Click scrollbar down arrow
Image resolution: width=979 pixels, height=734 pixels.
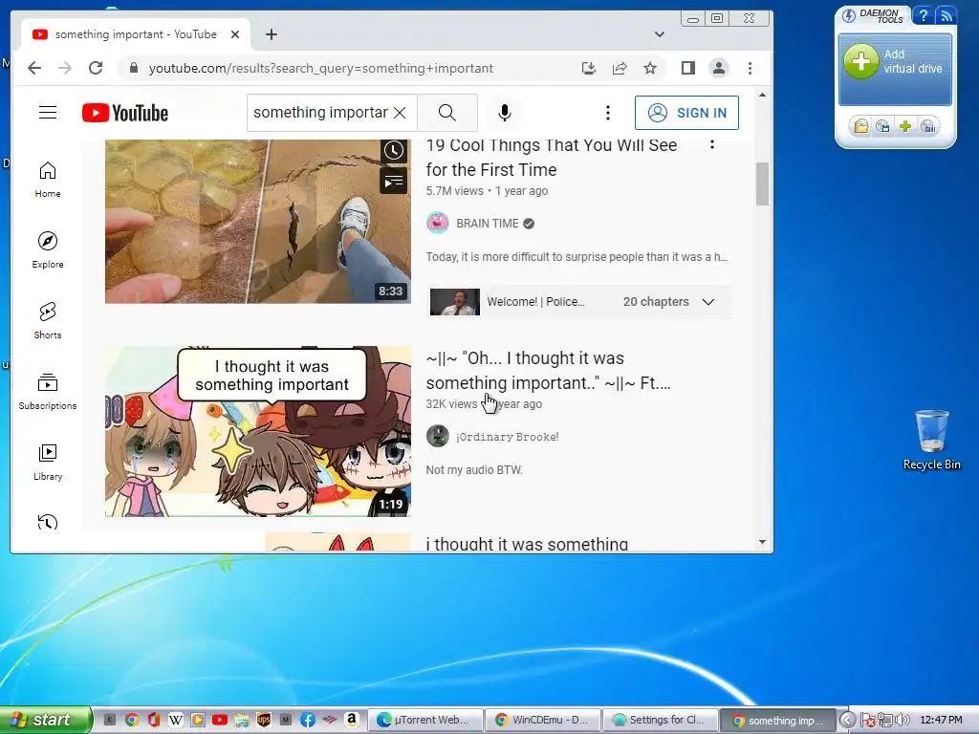[x=762, y=542]
